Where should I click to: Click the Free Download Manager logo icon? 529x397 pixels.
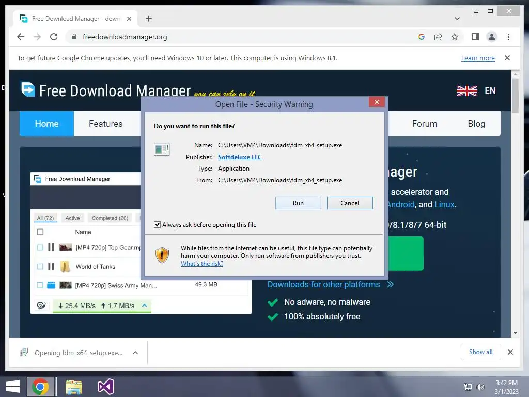28,89
